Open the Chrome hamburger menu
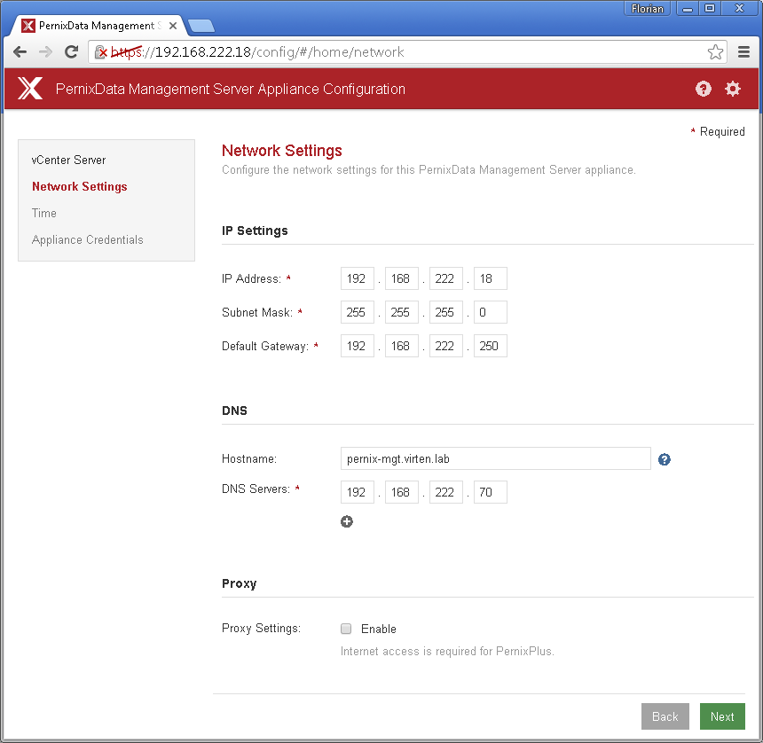The width and height of the screenshot is (763, 743). (743, 52)
